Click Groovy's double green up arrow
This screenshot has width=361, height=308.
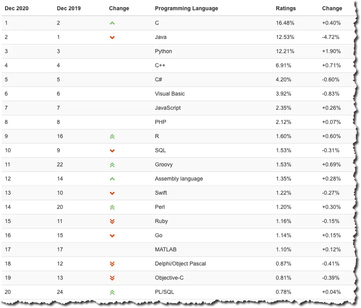tap(112, 165)
